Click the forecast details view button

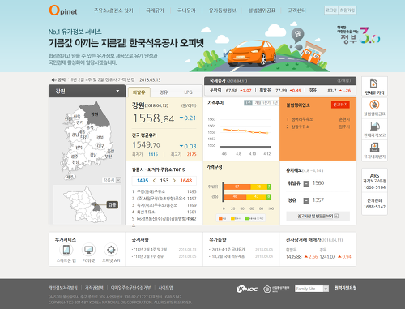click(318, 216)
